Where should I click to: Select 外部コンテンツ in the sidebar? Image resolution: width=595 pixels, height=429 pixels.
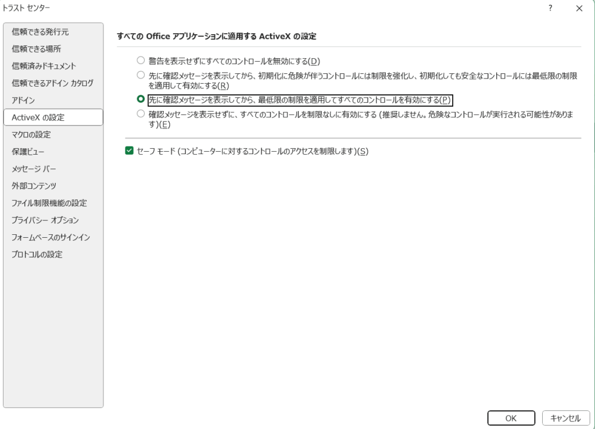tap(34, 186)
